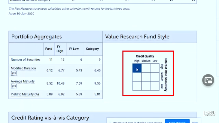Click the Yield to Maturity (%) label
219x123 pixels.
coord(25,94)
